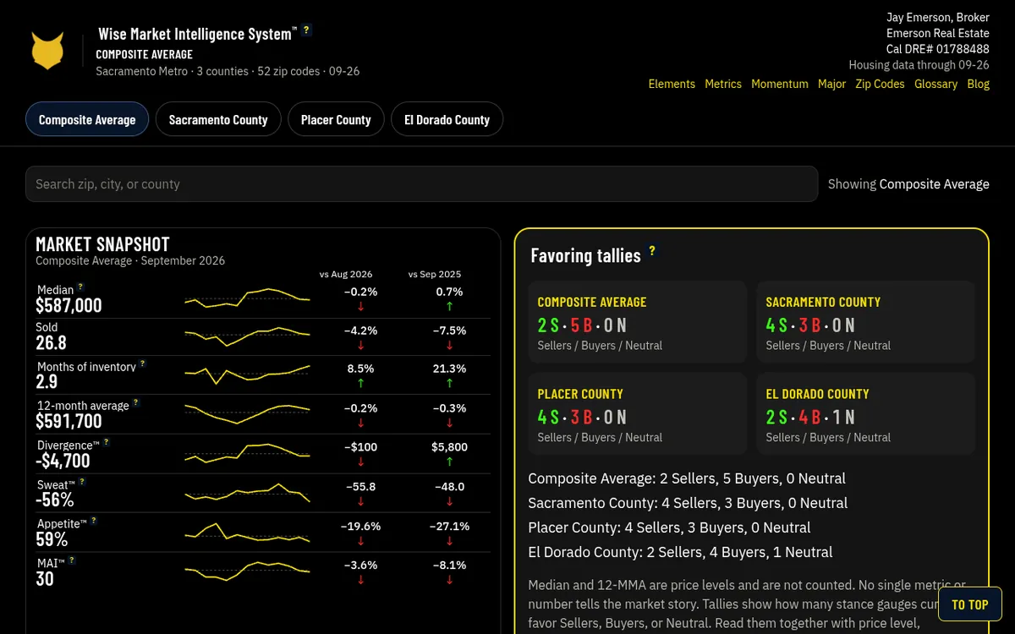Click the -56% Sweat value

54,500
